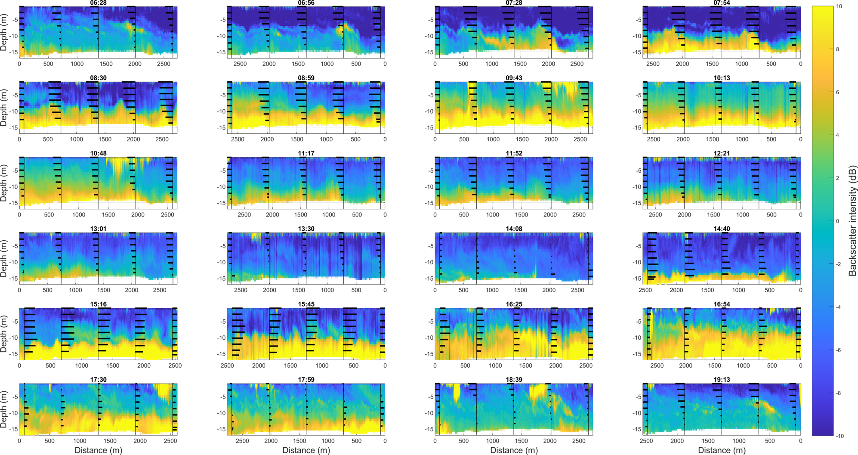Click the 06:28 backscatter transect plot
This screenshot has height=455, width=858.
point(98,31)
